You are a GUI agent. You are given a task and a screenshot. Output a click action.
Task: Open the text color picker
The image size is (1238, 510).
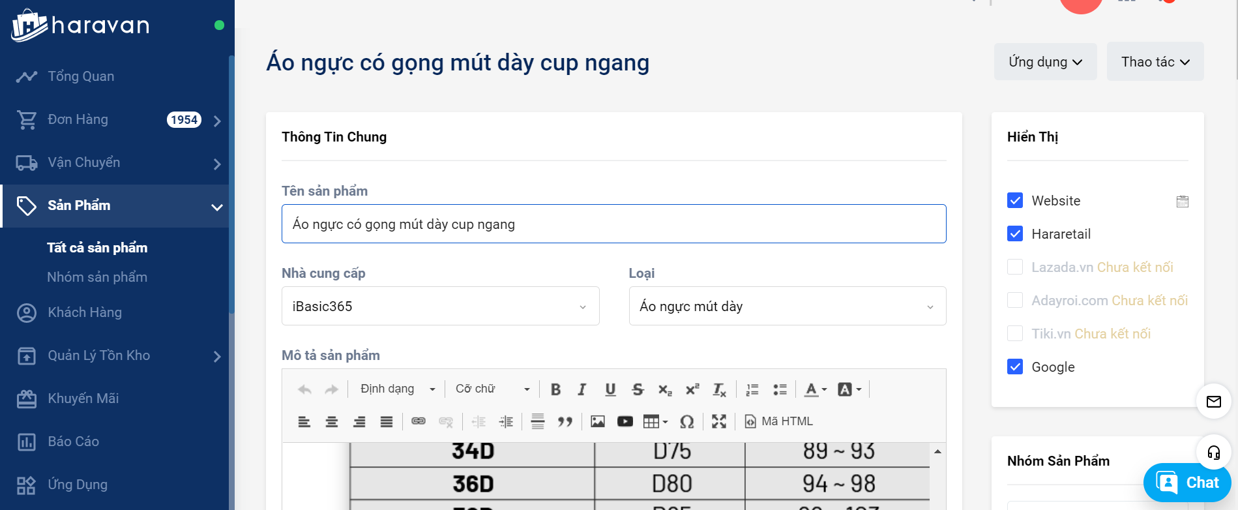pyautogui.click(x=815, y=389)
